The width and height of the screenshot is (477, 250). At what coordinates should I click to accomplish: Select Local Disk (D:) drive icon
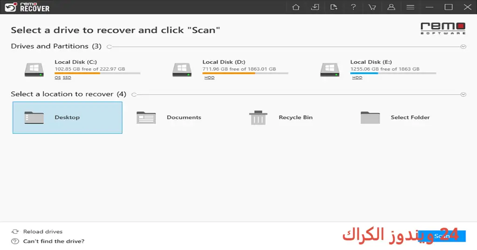pyautogui.click(x=182, y=70)
